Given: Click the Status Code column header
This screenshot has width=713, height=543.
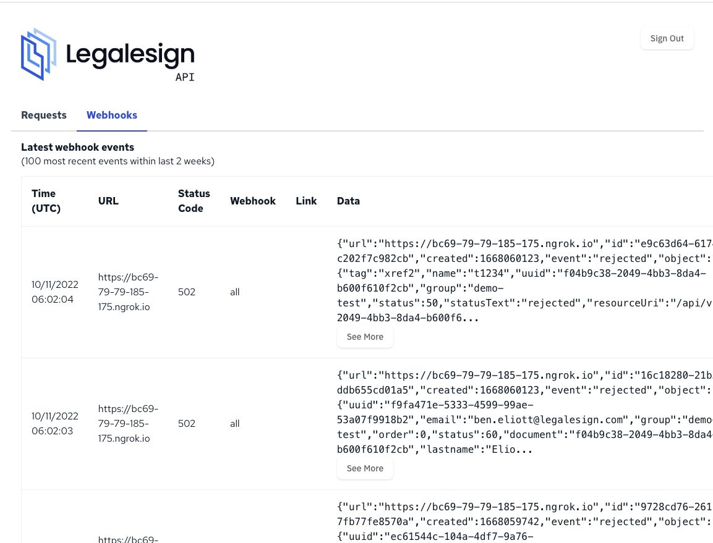Looking at the screenshot, I should coord(194,201).
